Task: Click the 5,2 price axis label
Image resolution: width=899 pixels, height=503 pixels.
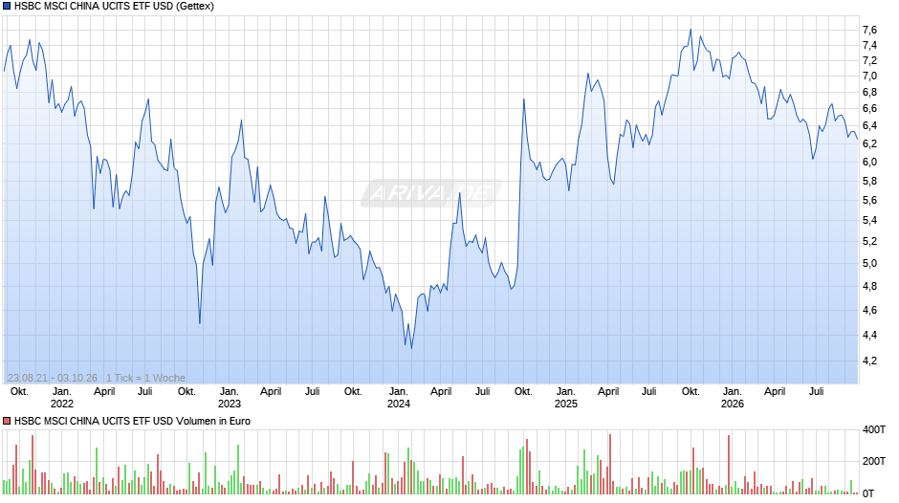Action: [x=869, y=242]
